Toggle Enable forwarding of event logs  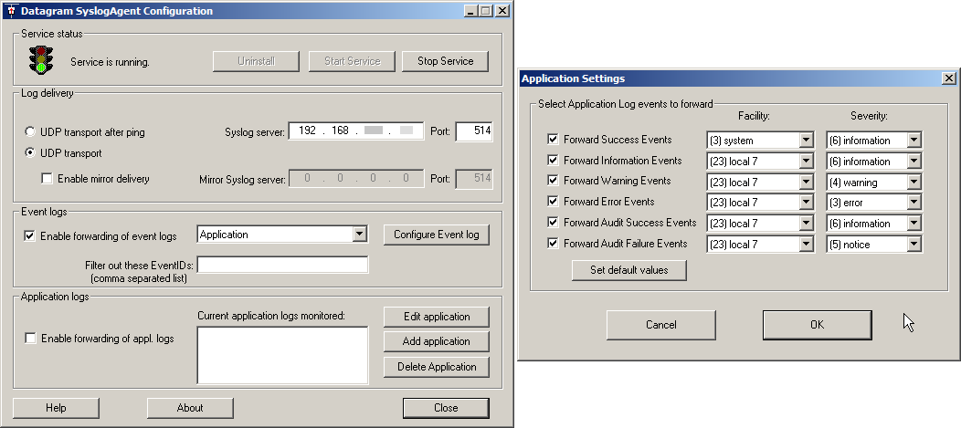(30, 236)
